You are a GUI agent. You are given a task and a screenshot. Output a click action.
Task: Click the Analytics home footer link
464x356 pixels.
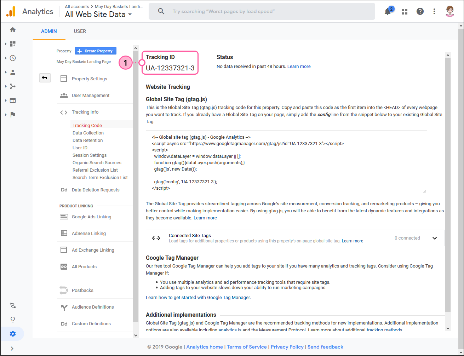point(205,347)
